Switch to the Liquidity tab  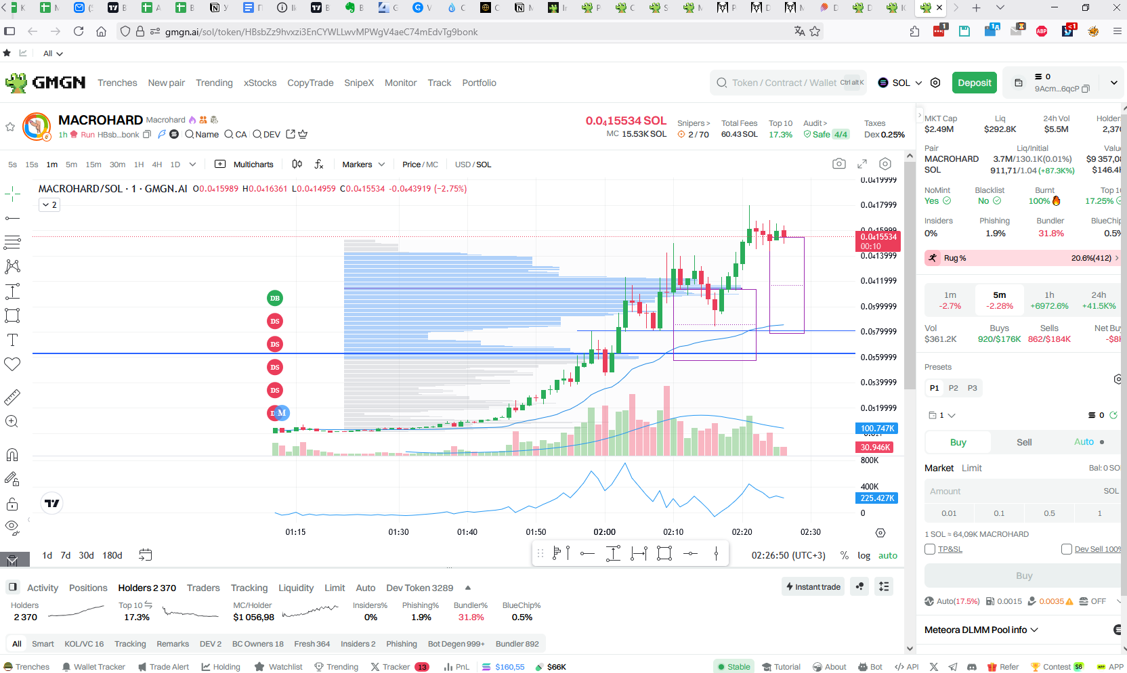[296, 588]
